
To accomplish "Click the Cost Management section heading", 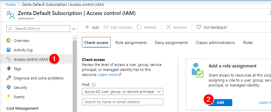I will pos(22,108).
